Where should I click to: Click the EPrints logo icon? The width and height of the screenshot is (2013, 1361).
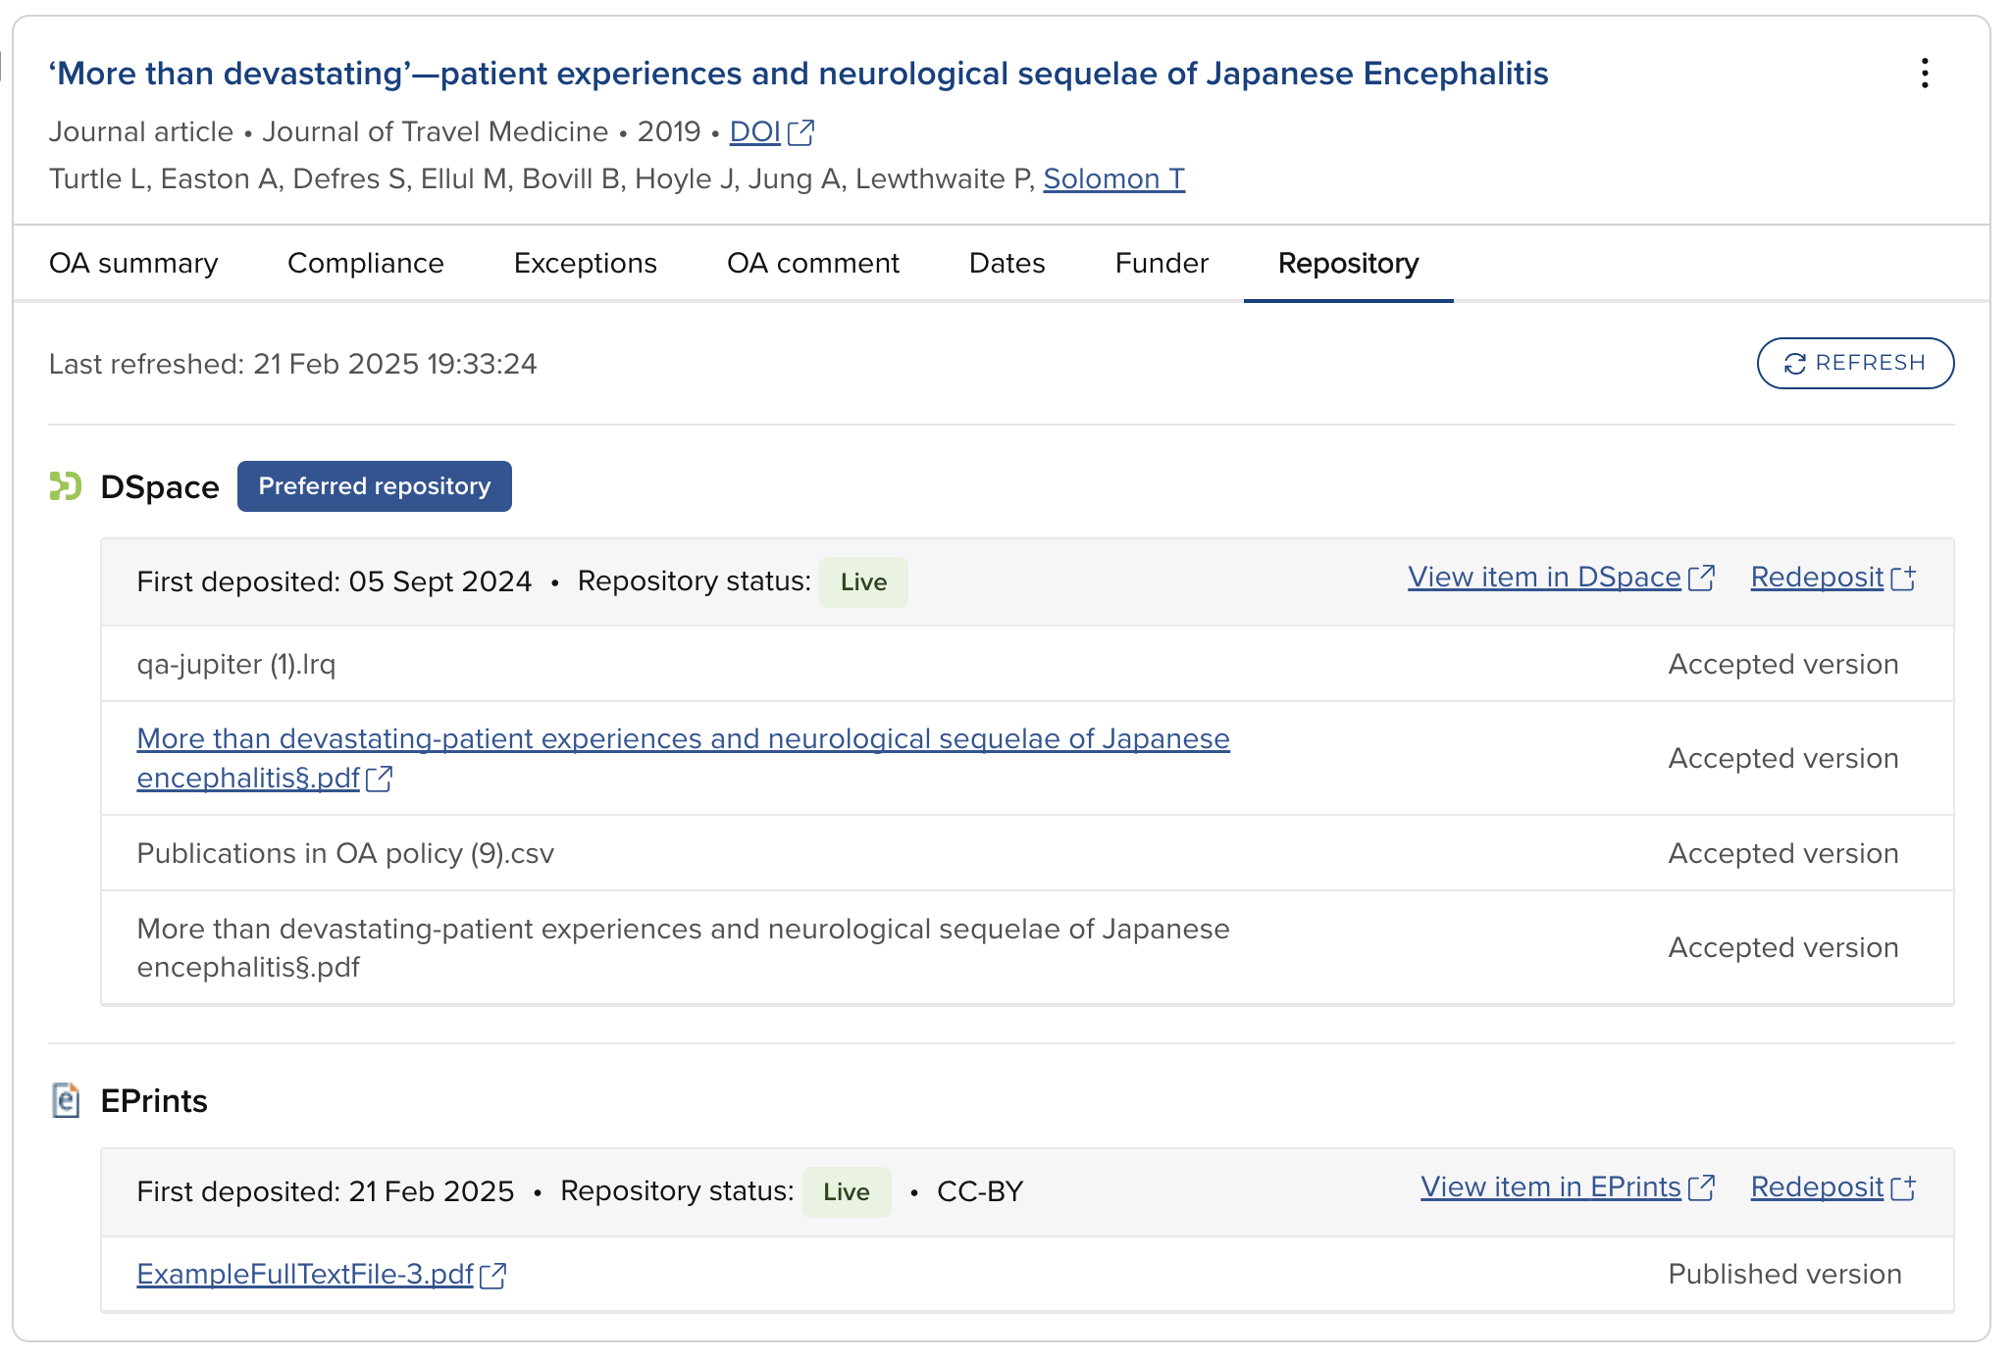point(66,1100)
